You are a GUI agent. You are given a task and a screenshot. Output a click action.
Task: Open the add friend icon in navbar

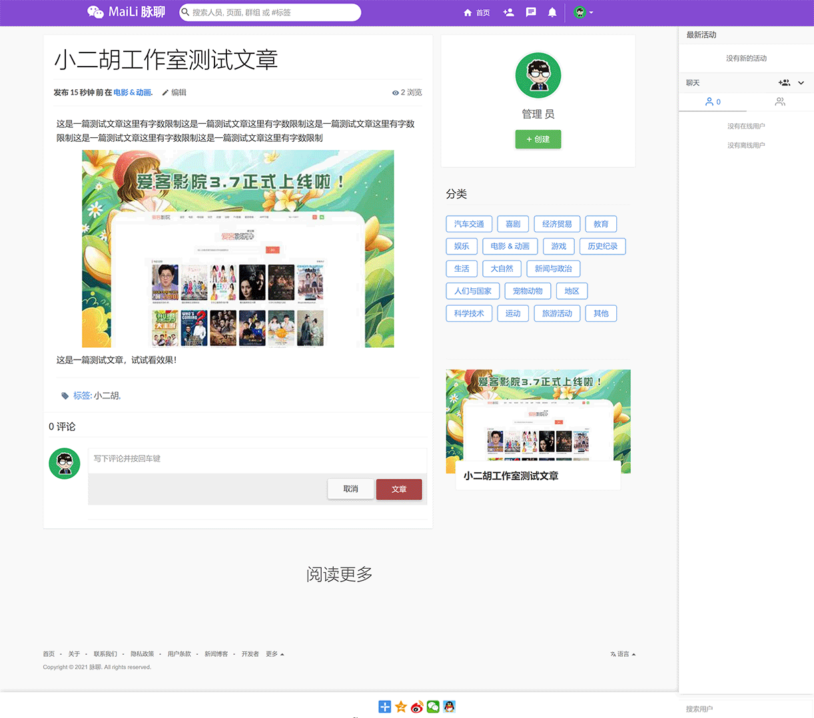click(508, 12)
